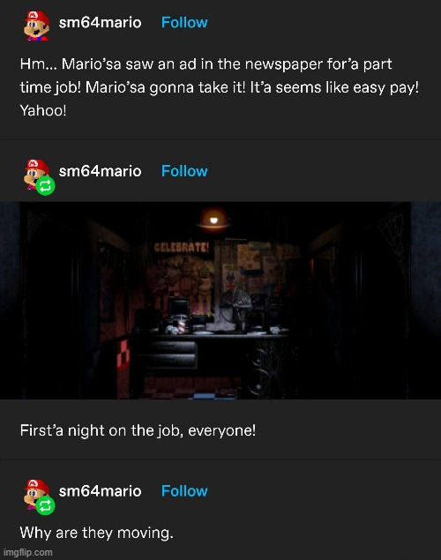Follow sm64mario from the first post
This screenshot has height=560, width=441.
click(x=184, y=23)
